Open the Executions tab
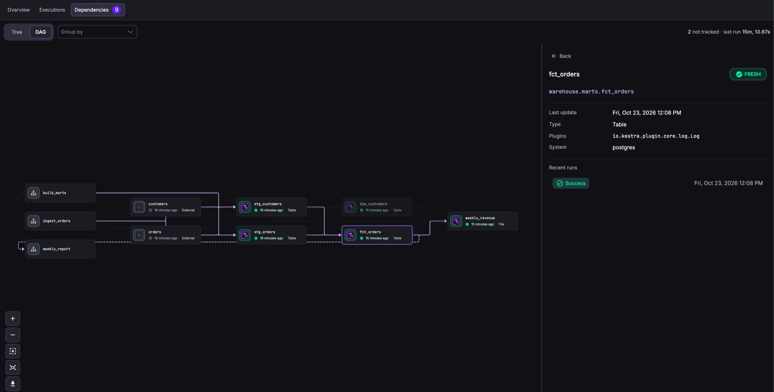 (52, 10)
